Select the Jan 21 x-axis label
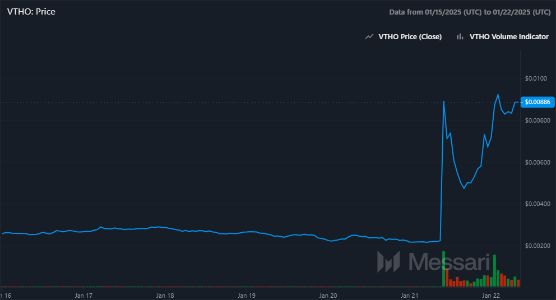The height and width of the screenshot is (300, 556). point(409,294)
